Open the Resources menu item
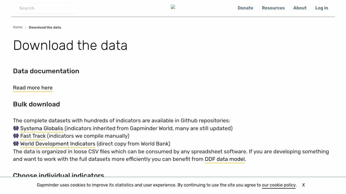Image resolution: width=346 pixels, height=194 pixels. (x=273, y=8)
